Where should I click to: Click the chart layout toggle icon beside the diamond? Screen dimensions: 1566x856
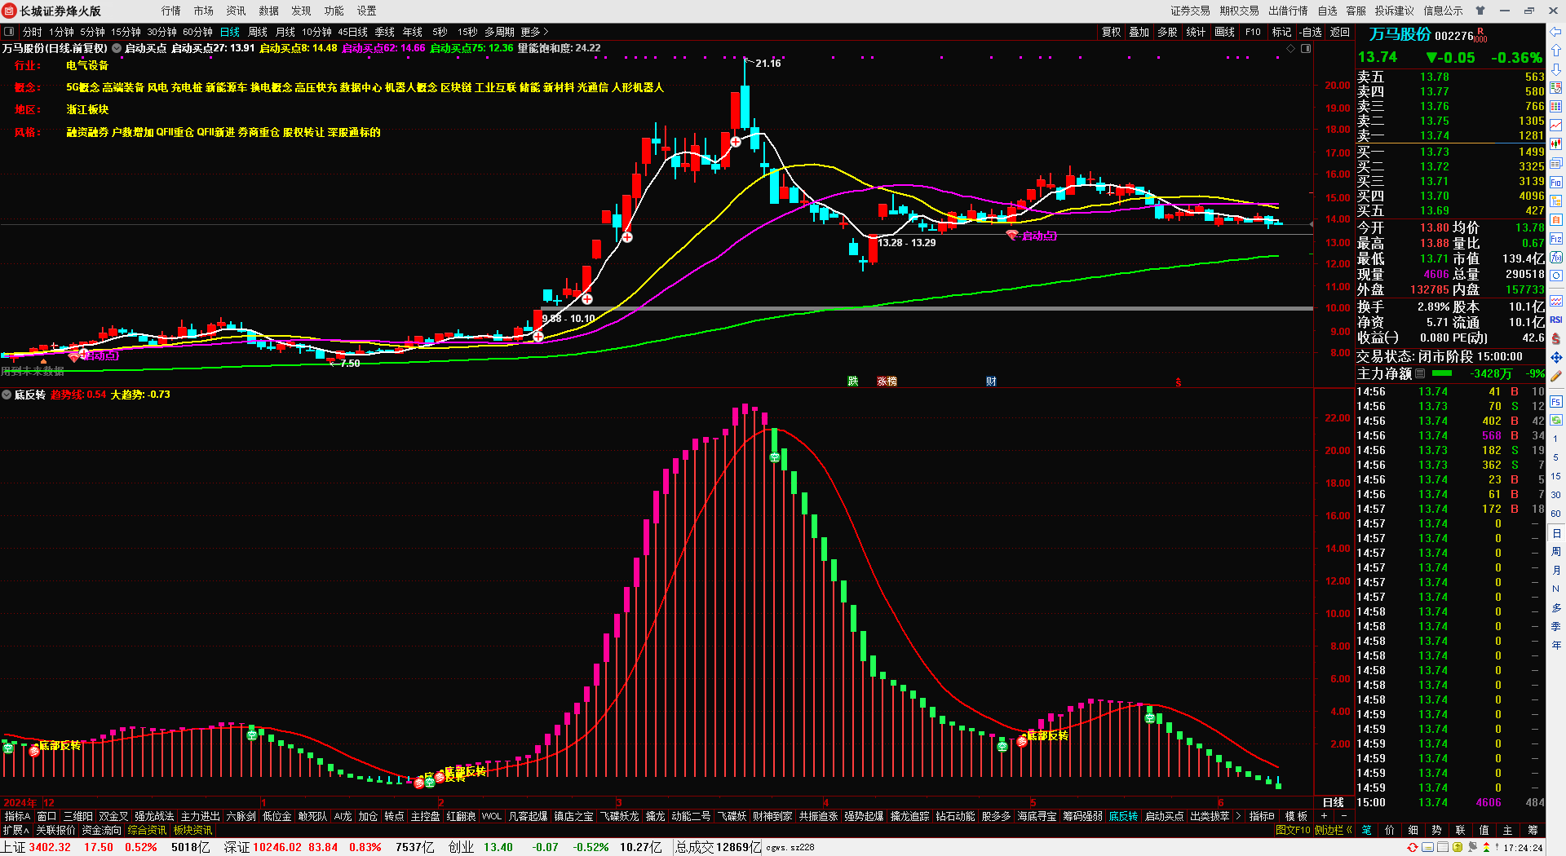[x=1306, y=49]
